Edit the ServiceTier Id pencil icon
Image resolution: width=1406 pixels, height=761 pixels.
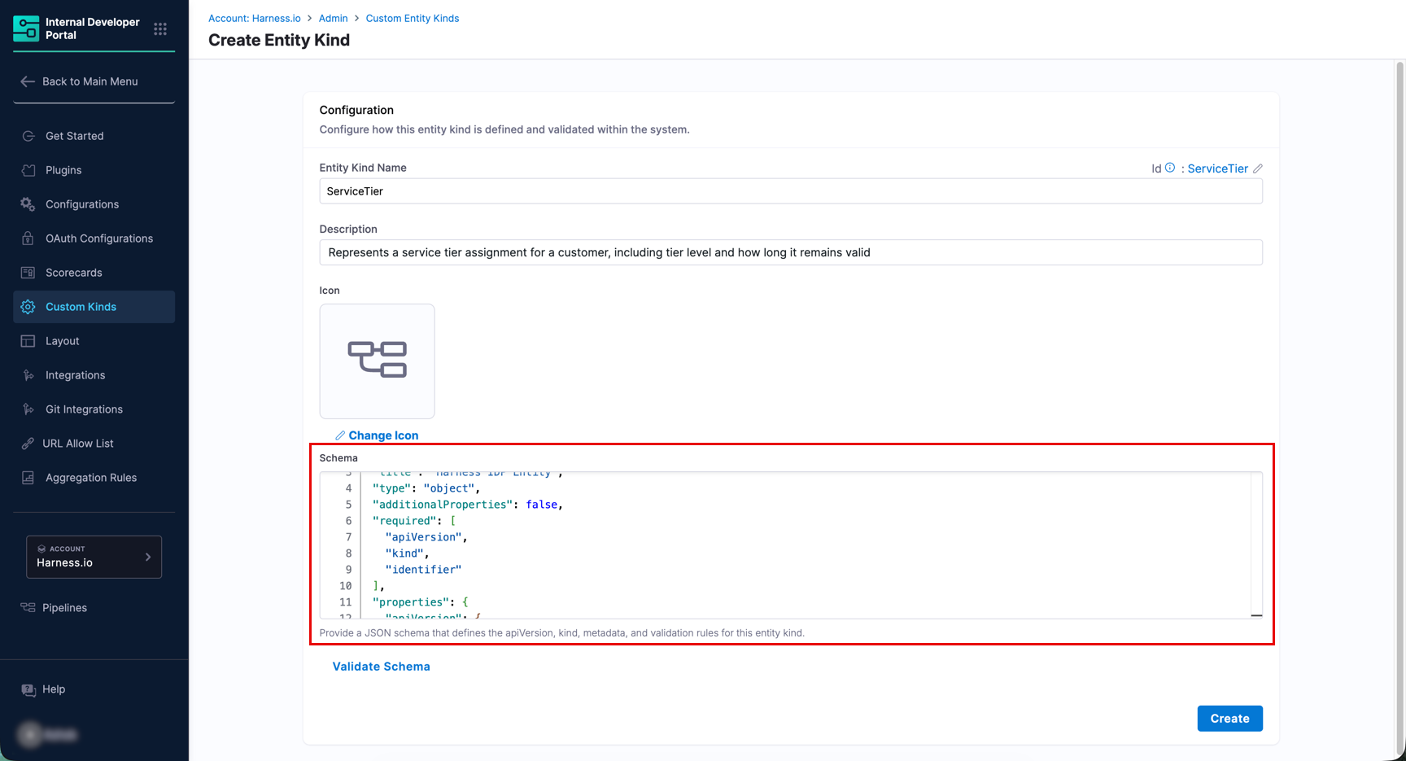(x=1258, y=168)
